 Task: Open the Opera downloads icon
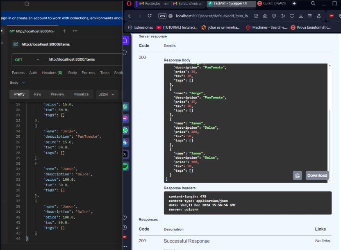coord(301,16)
